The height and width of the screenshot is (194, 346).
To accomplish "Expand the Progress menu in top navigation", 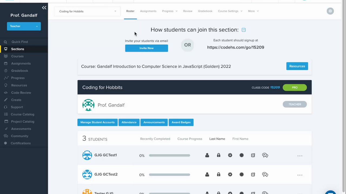I will point(169,11).
